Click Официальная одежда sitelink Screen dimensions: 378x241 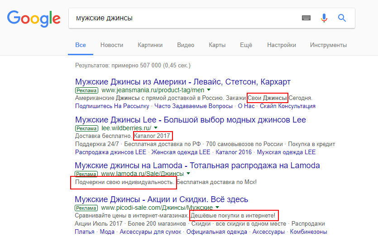217,232
